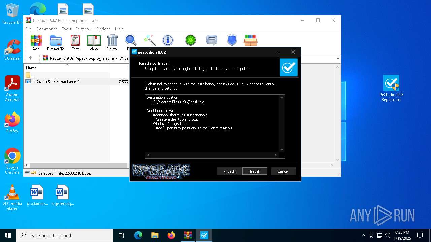
Task: Select the disclaimer Word document on desktop
Action: [x=37, y=195]
